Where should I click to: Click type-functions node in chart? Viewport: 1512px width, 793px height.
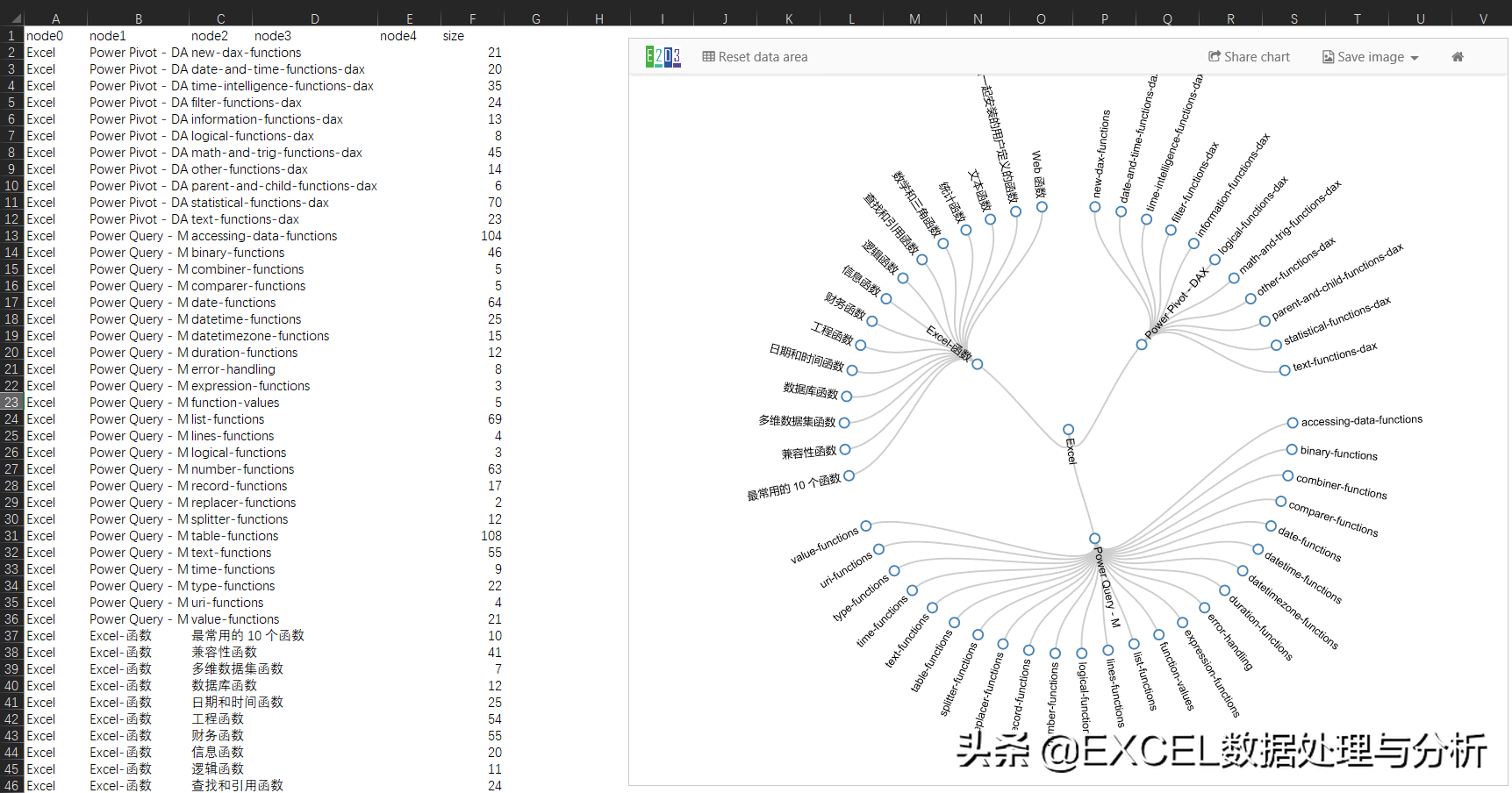click(894, 571)
